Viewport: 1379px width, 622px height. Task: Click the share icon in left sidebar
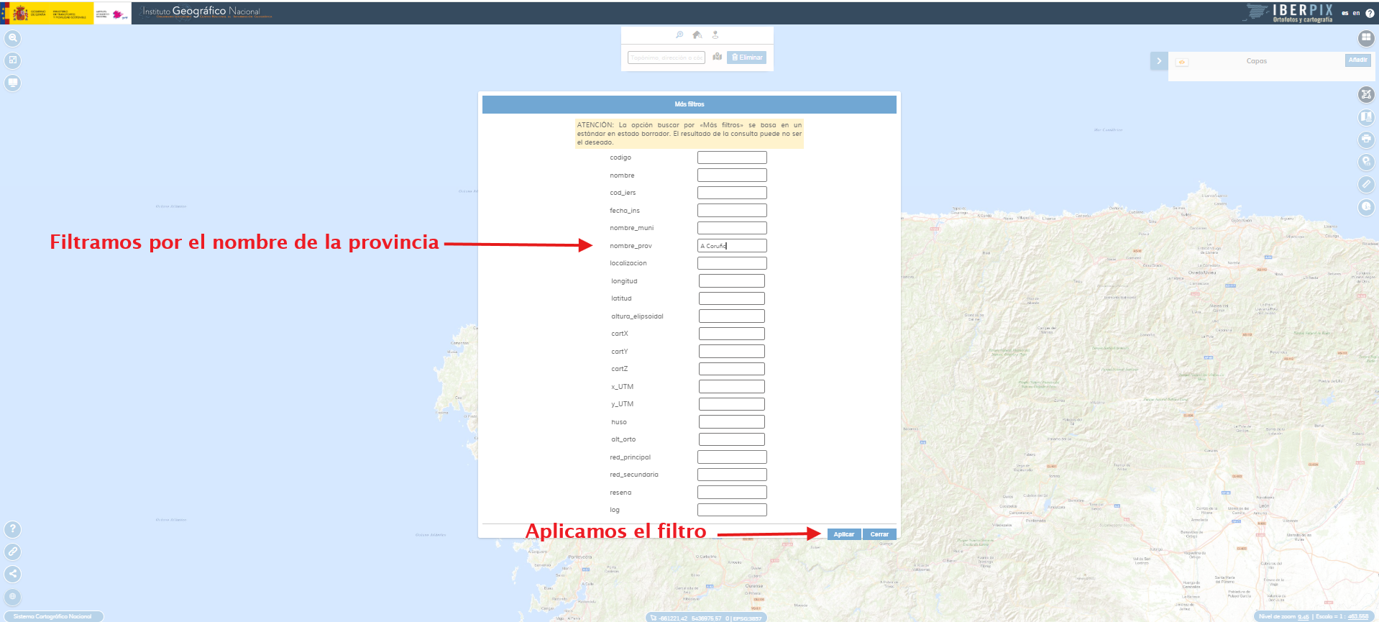[12, 574]
